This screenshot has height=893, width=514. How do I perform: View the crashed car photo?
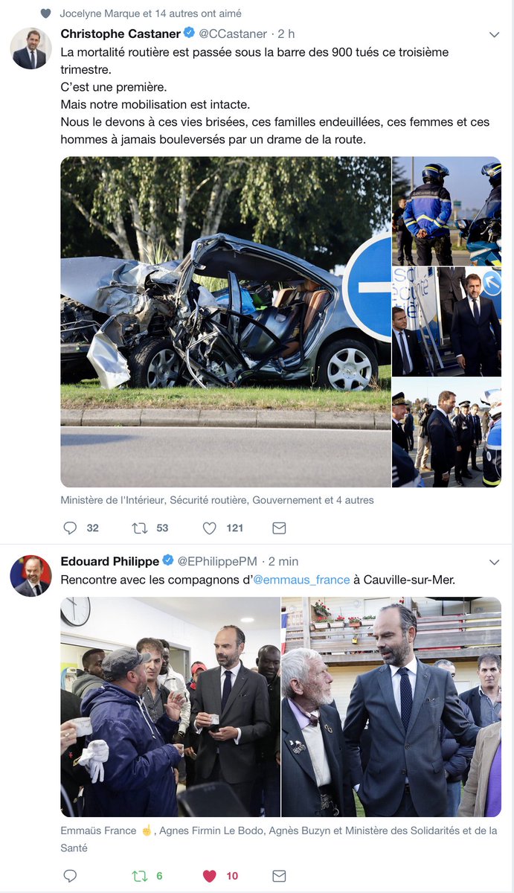[x=225, y=321]
